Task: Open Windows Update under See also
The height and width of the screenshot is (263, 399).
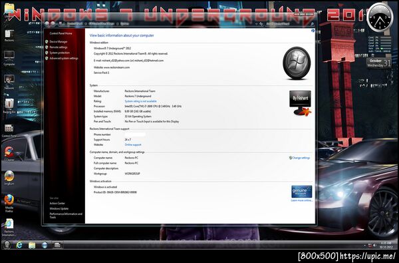Action: pos(59,208)
